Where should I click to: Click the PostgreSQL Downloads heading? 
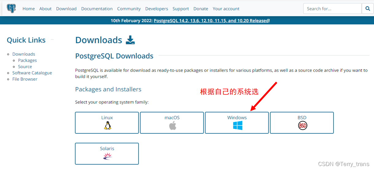point(114,56)
